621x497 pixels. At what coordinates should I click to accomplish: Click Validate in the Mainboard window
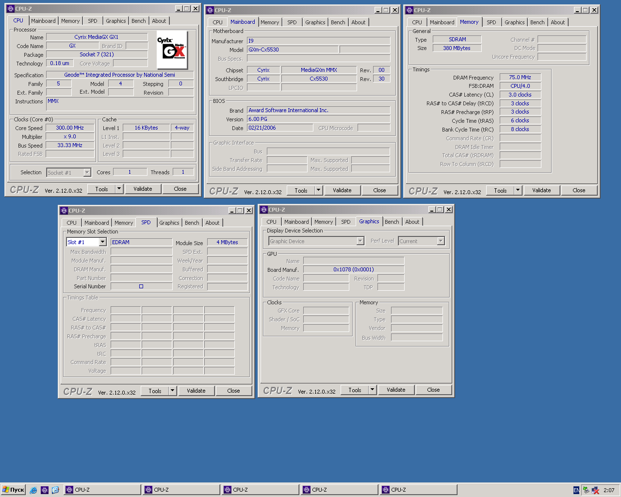tap(342, 190)
